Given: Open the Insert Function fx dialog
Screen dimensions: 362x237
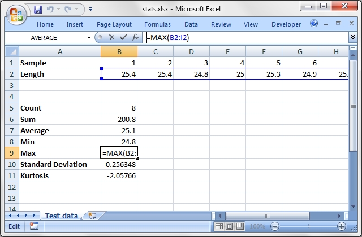Looking at the screenshot, I should 135,37.
